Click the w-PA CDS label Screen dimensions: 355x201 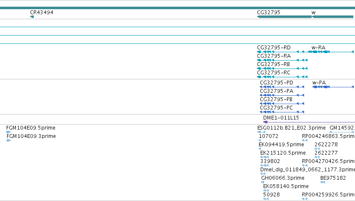tap(319, 83)
